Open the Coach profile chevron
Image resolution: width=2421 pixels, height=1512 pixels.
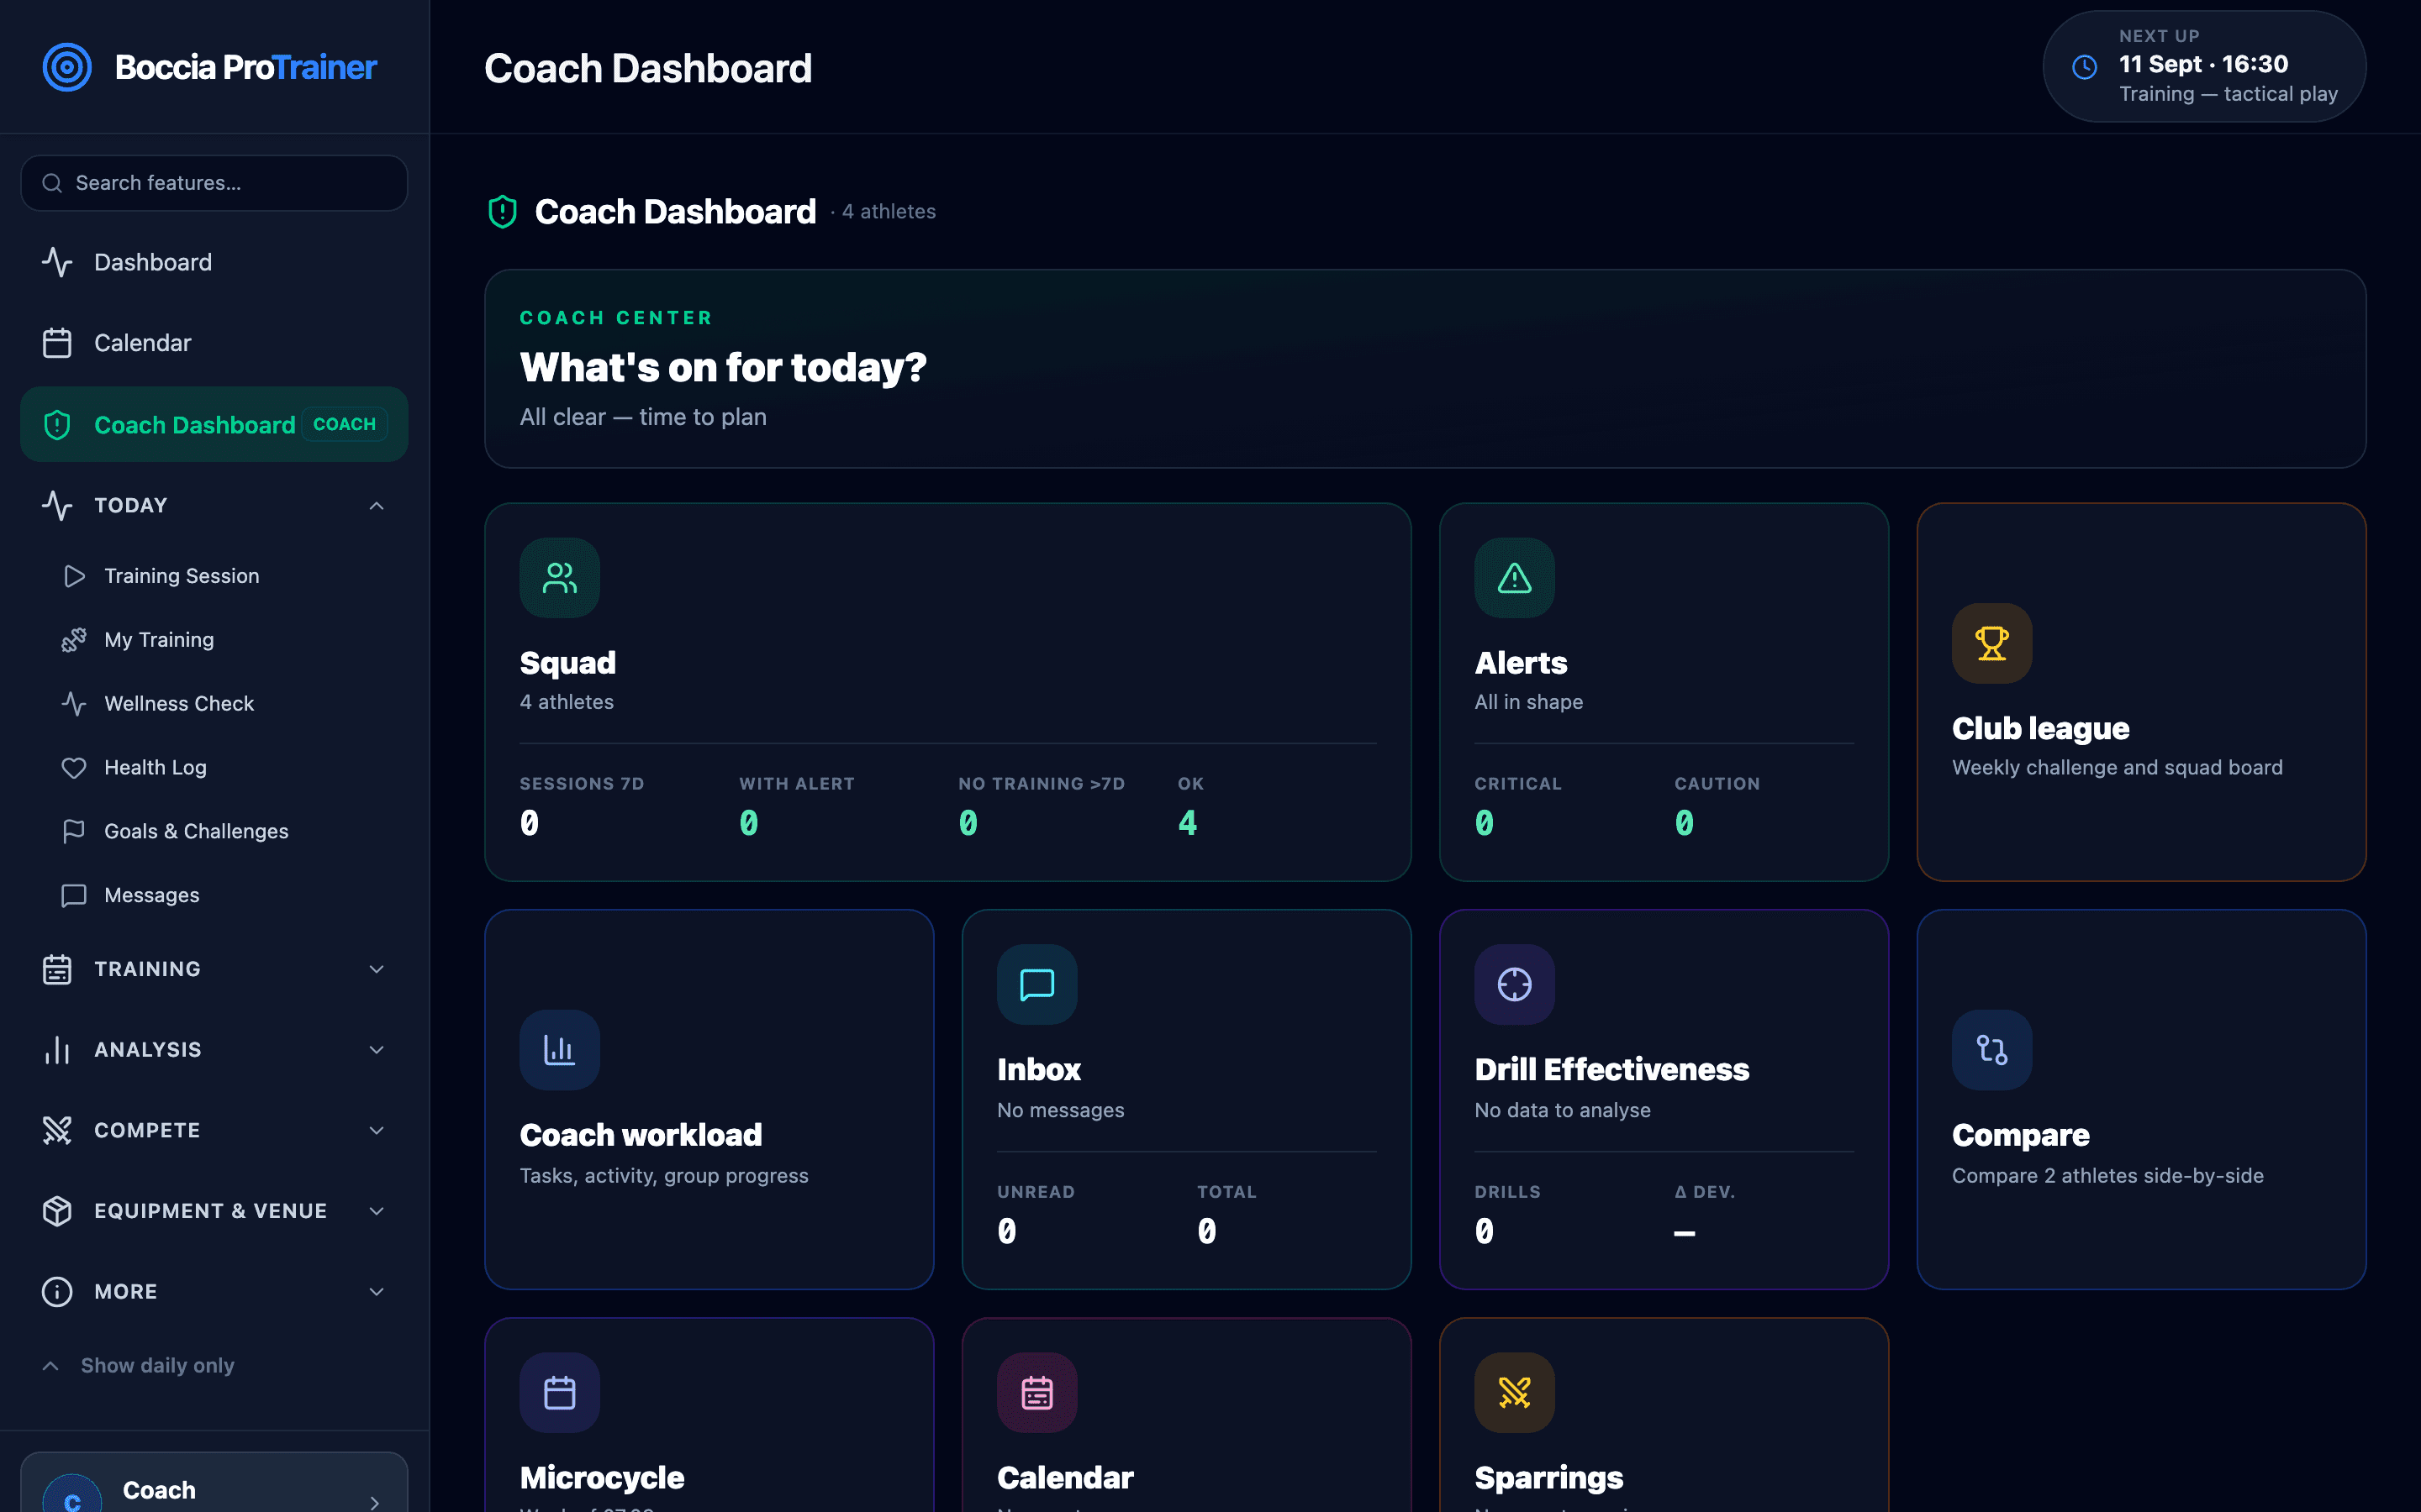click(x=374, y=1501)
